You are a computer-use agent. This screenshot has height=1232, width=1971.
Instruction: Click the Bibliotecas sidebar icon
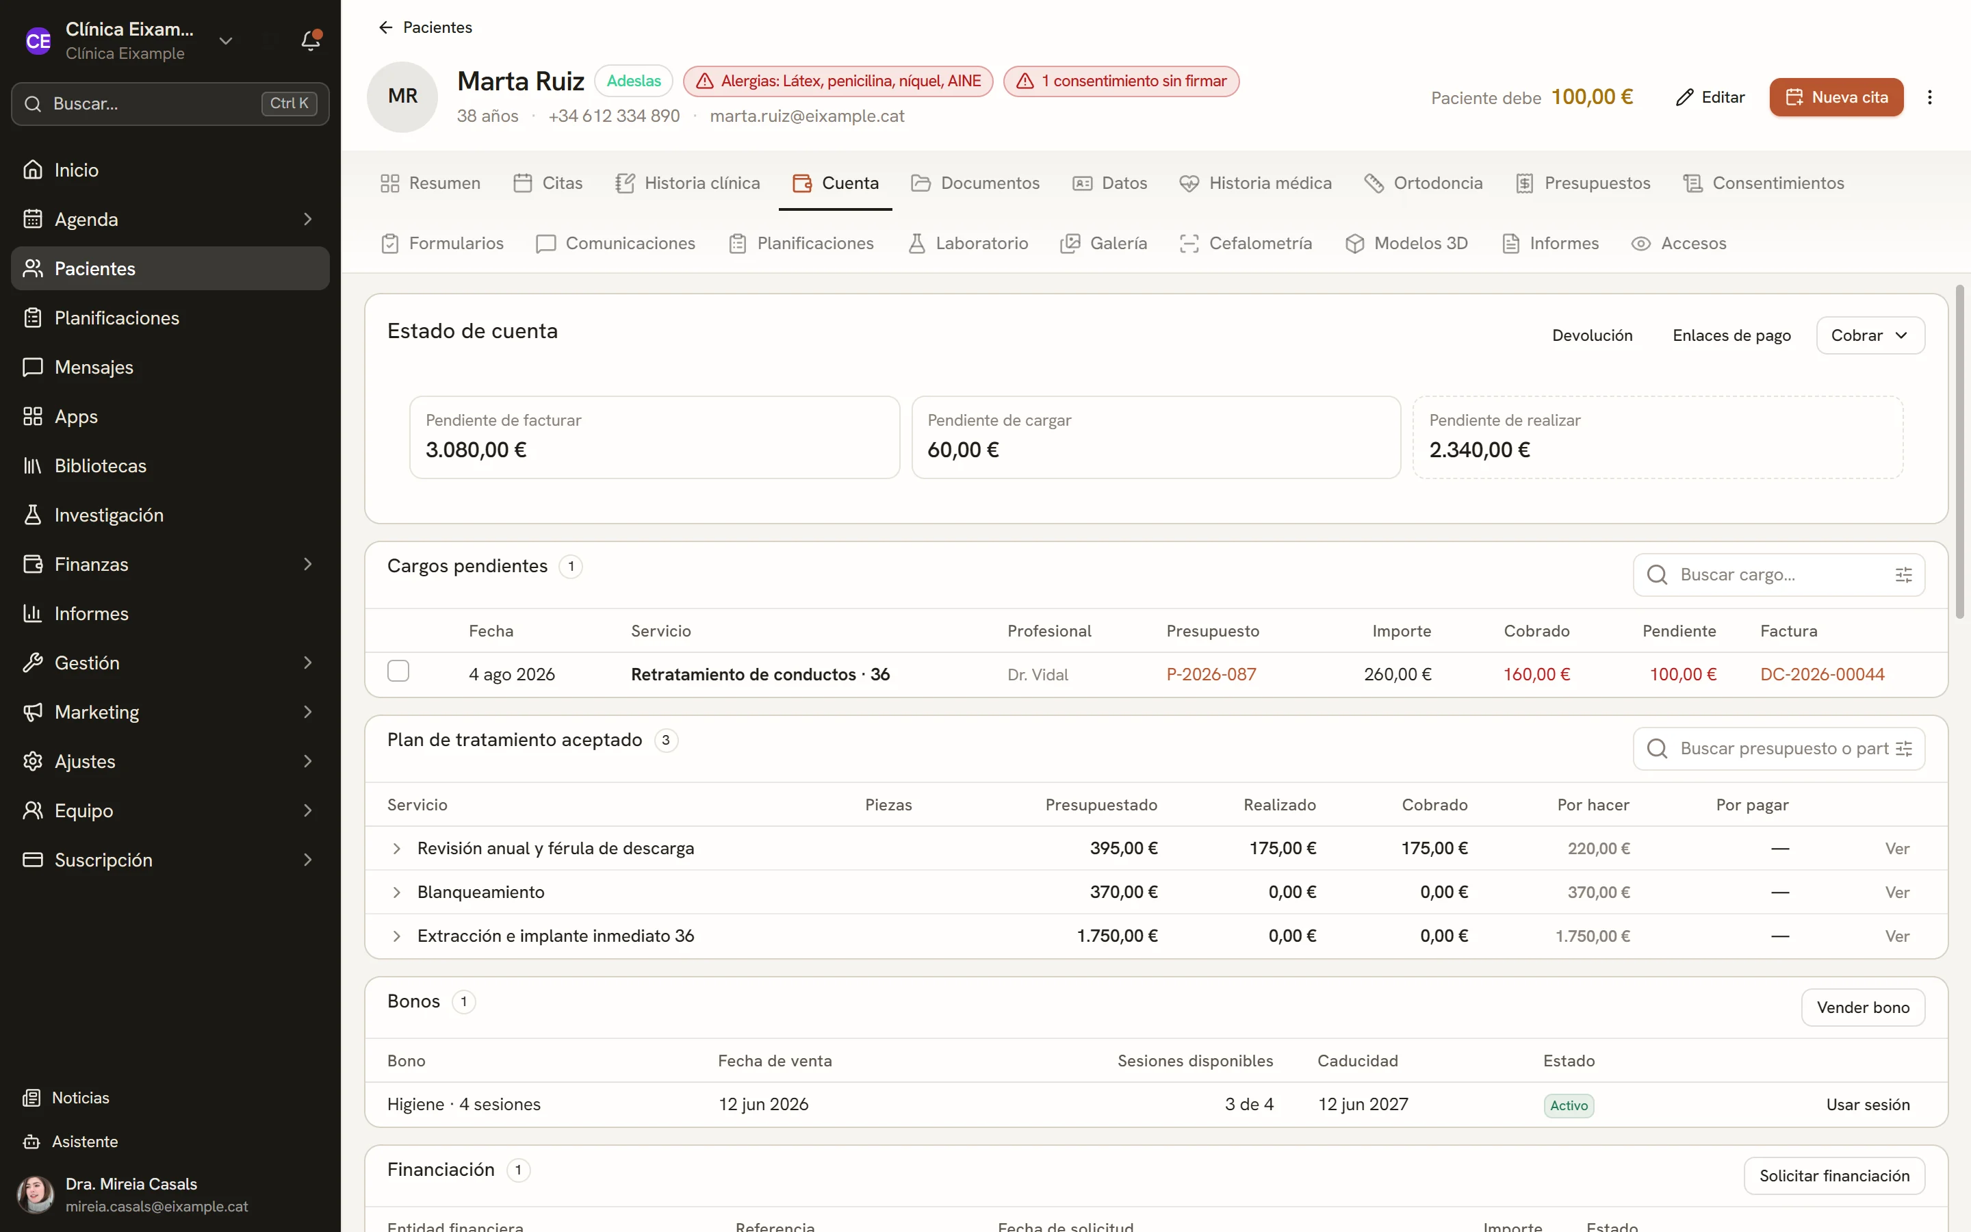(x=33, y=465)
